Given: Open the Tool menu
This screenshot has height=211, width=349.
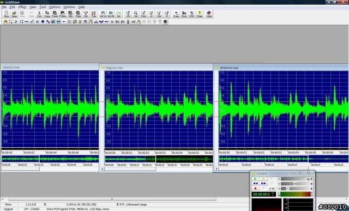Looking at the screenshot, I should coord(43,7).
